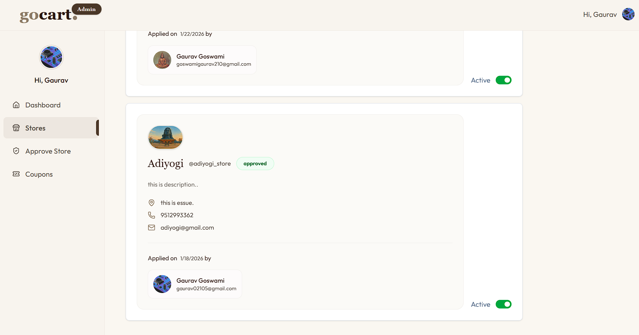Open the header profile avatar
Screen dimensions: 639x335
(628, 14)
